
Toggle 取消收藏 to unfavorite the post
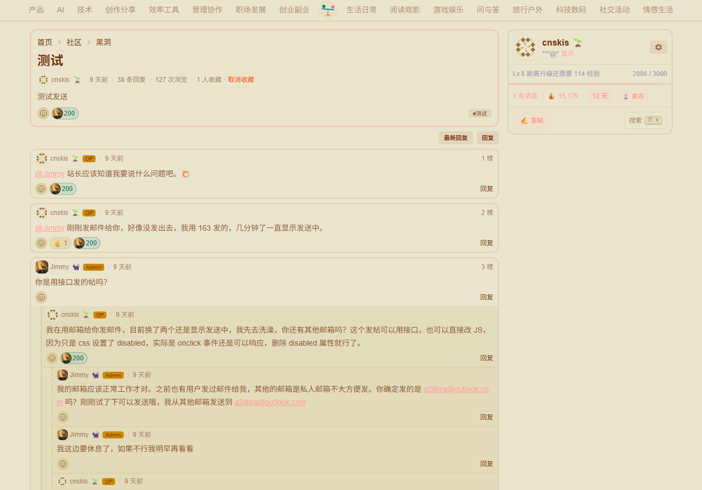pos(241,80)
